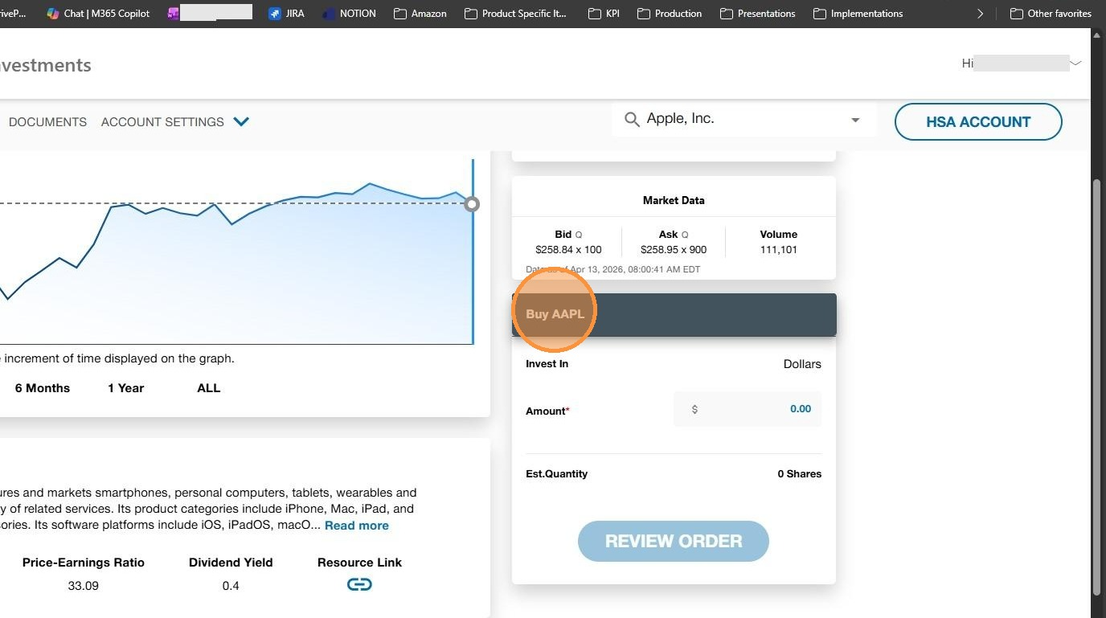The height and width of the screenshot is (618, 1106).
Task: Go to the Documents menu
Action: point(47,122)
